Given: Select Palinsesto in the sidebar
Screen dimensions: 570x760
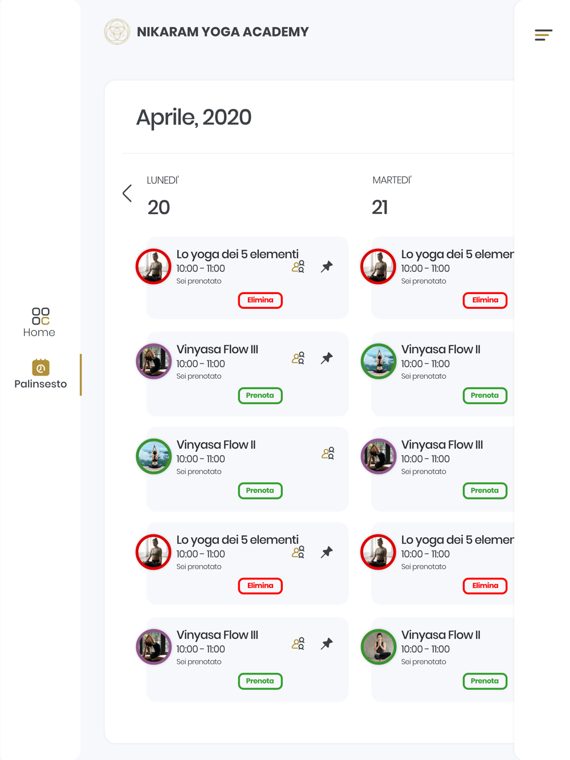Looking at the screenshot, I should 40,374.
